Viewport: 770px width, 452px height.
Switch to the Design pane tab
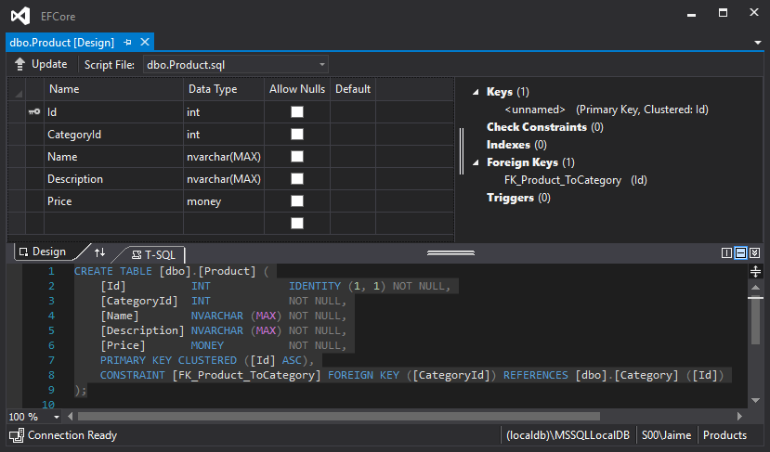pyautogui.click(x=42, y=252)
